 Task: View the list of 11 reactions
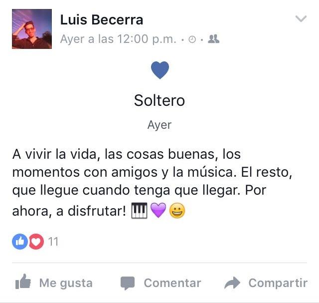point(53,242)
